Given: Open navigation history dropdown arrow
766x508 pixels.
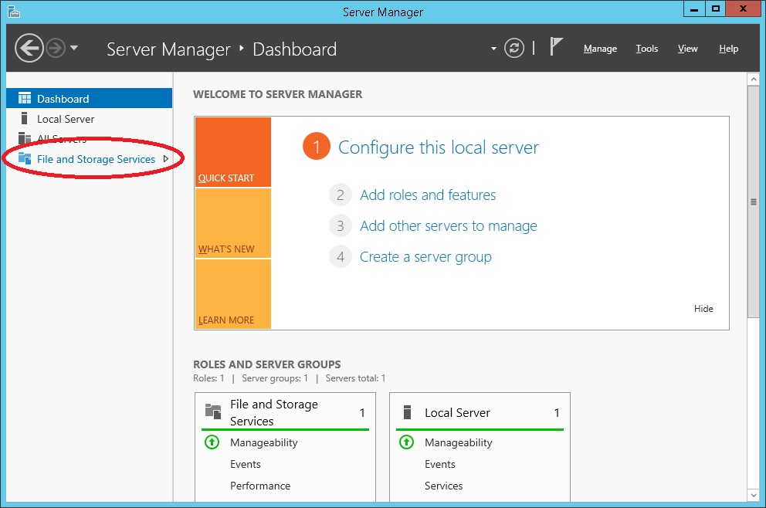Looking at the screenshot, I should (x=74, y=49).
